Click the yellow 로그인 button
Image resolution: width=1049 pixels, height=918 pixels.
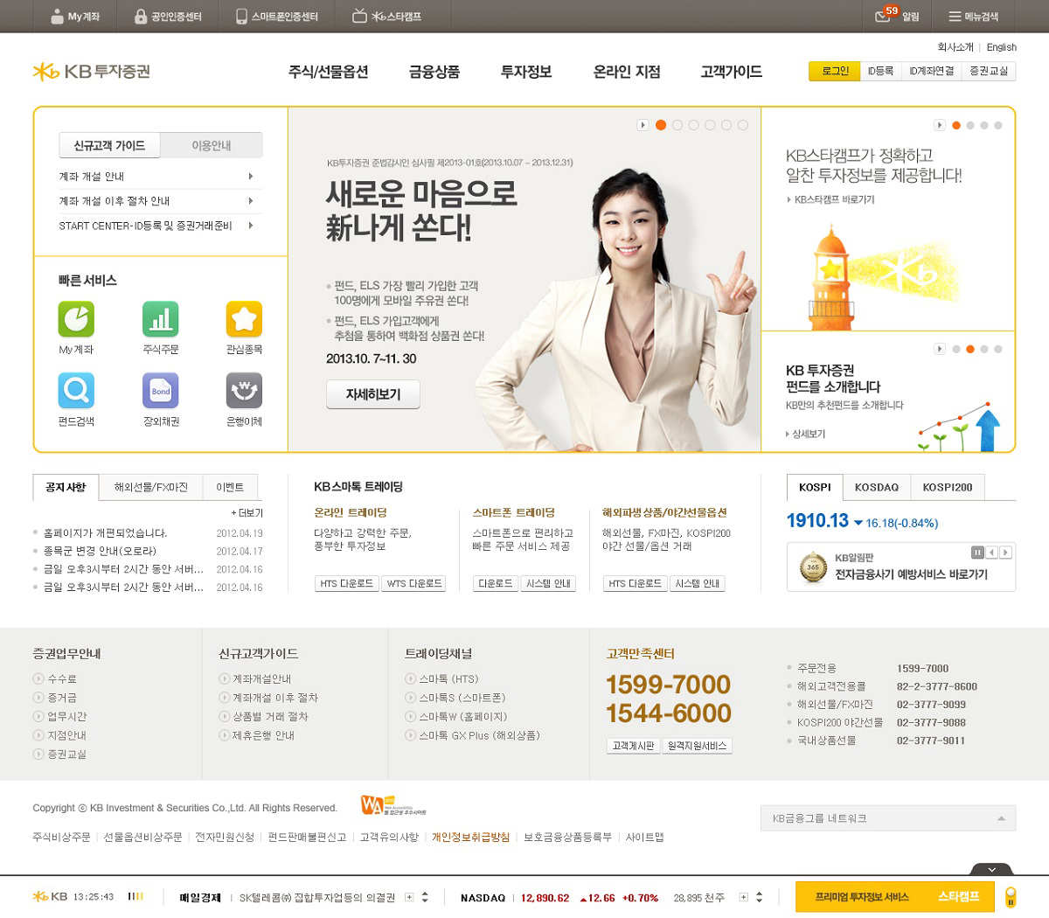point(835,71)
